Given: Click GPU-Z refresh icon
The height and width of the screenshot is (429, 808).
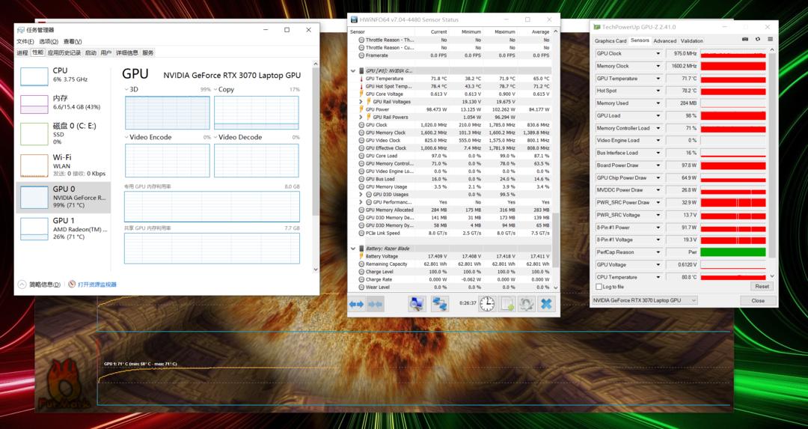Looking at the screenshot, I should coord(757,39).
